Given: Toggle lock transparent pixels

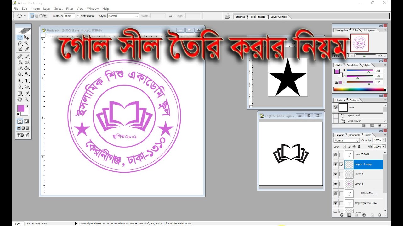Looking at the screenshot, I should 344,147.
